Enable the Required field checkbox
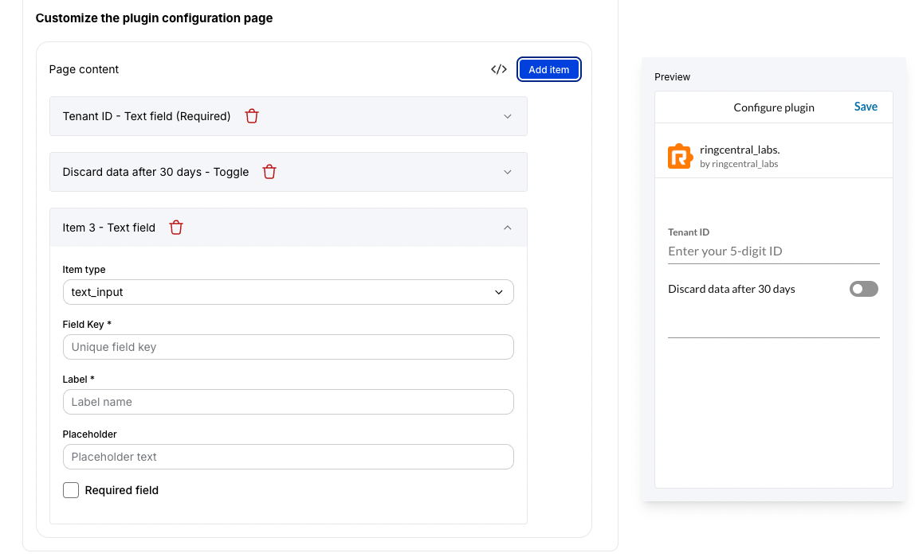Viewport: 915px width, 557px height. coord(71,490)
